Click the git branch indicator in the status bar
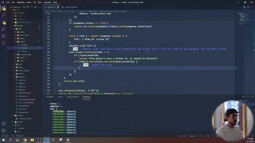The width and height of the screenshot is (255, 143). [x=6, y=136]
